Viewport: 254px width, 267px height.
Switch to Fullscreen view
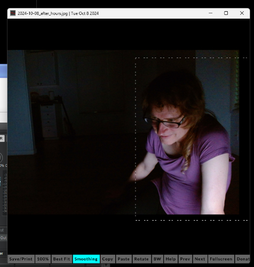221,259
